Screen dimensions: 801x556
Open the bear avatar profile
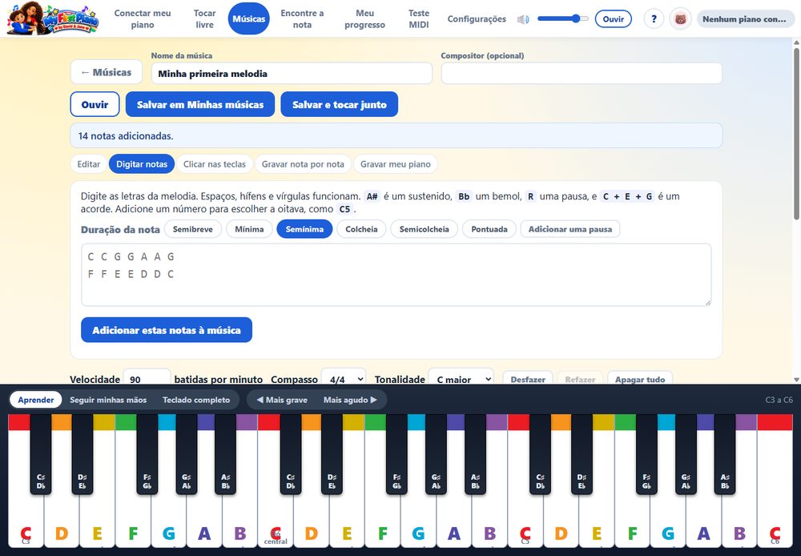pyautogui.click(x=680, y=19)
